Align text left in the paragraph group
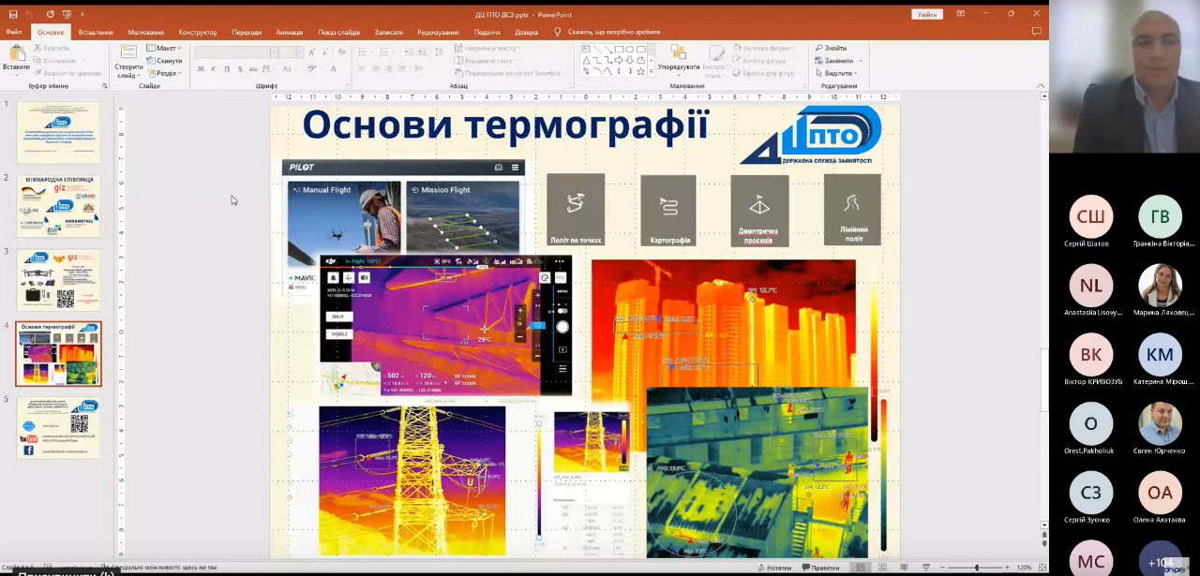 [x=361, y=68]
